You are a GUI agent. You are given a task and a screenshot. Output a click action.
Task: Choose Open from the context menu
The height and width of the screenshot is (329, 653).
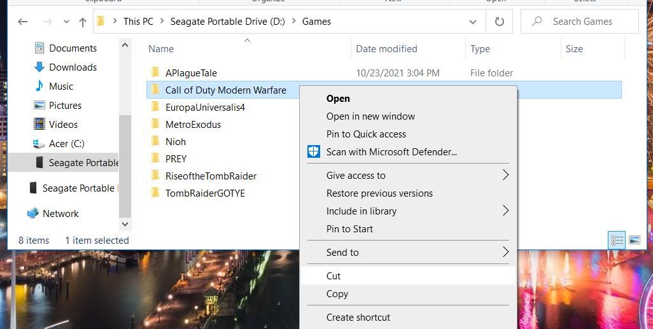408,99
